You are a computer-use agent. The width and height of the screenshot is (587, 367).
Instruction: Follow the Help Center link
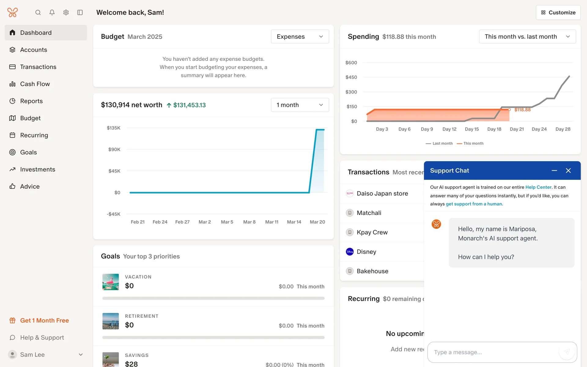[x=538, y=187]
